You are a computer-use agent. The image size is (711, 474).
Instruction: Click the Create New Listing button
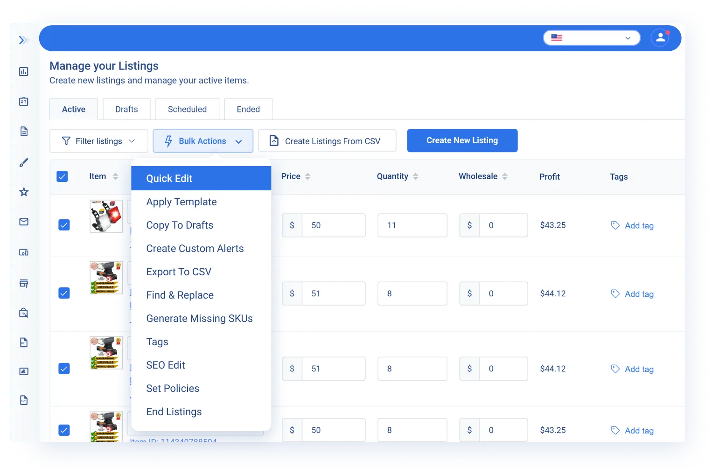(x=462, y=140)
